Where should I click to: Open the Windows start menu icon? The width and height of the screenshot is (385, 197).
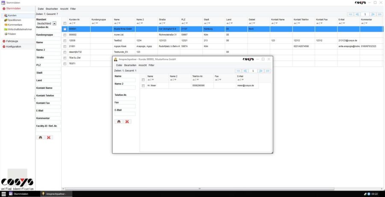[4, 194]
